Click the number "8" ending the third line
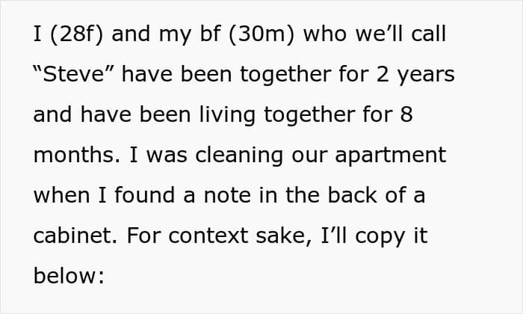523x314 pixels. tap(406, 114)
